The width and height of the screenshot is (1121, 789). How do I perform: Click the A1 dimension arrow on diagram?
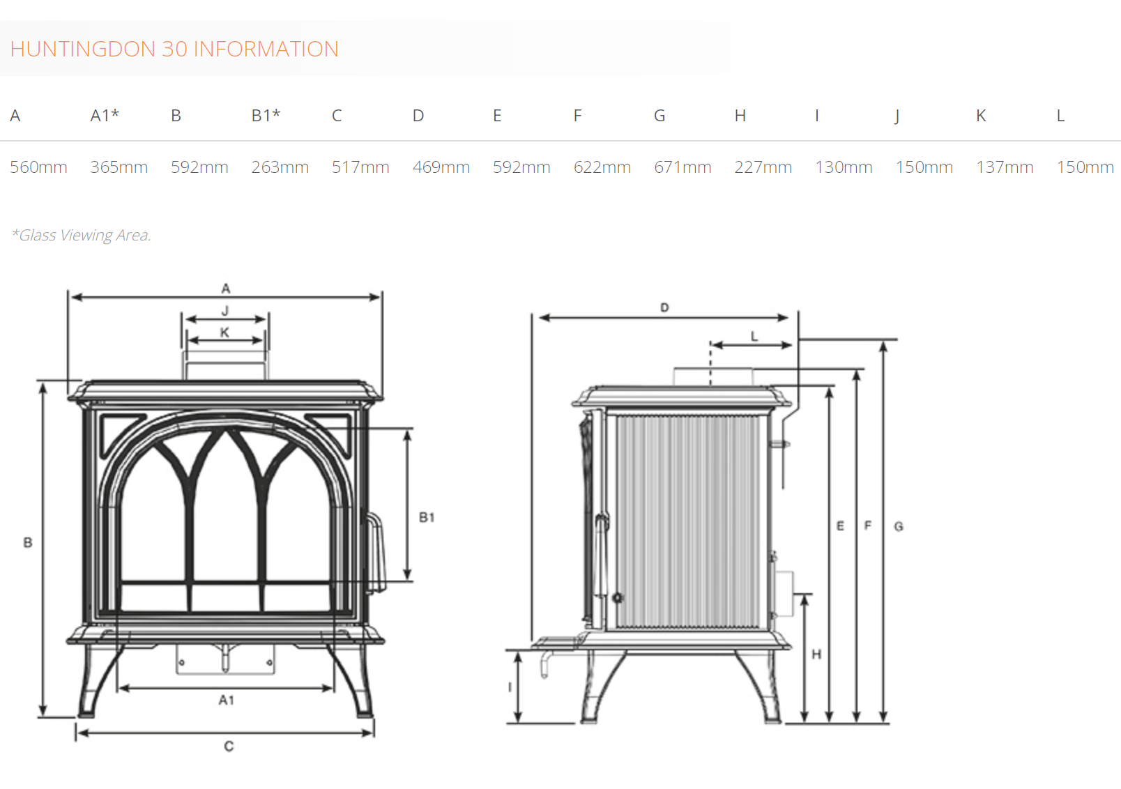[227, 698]
